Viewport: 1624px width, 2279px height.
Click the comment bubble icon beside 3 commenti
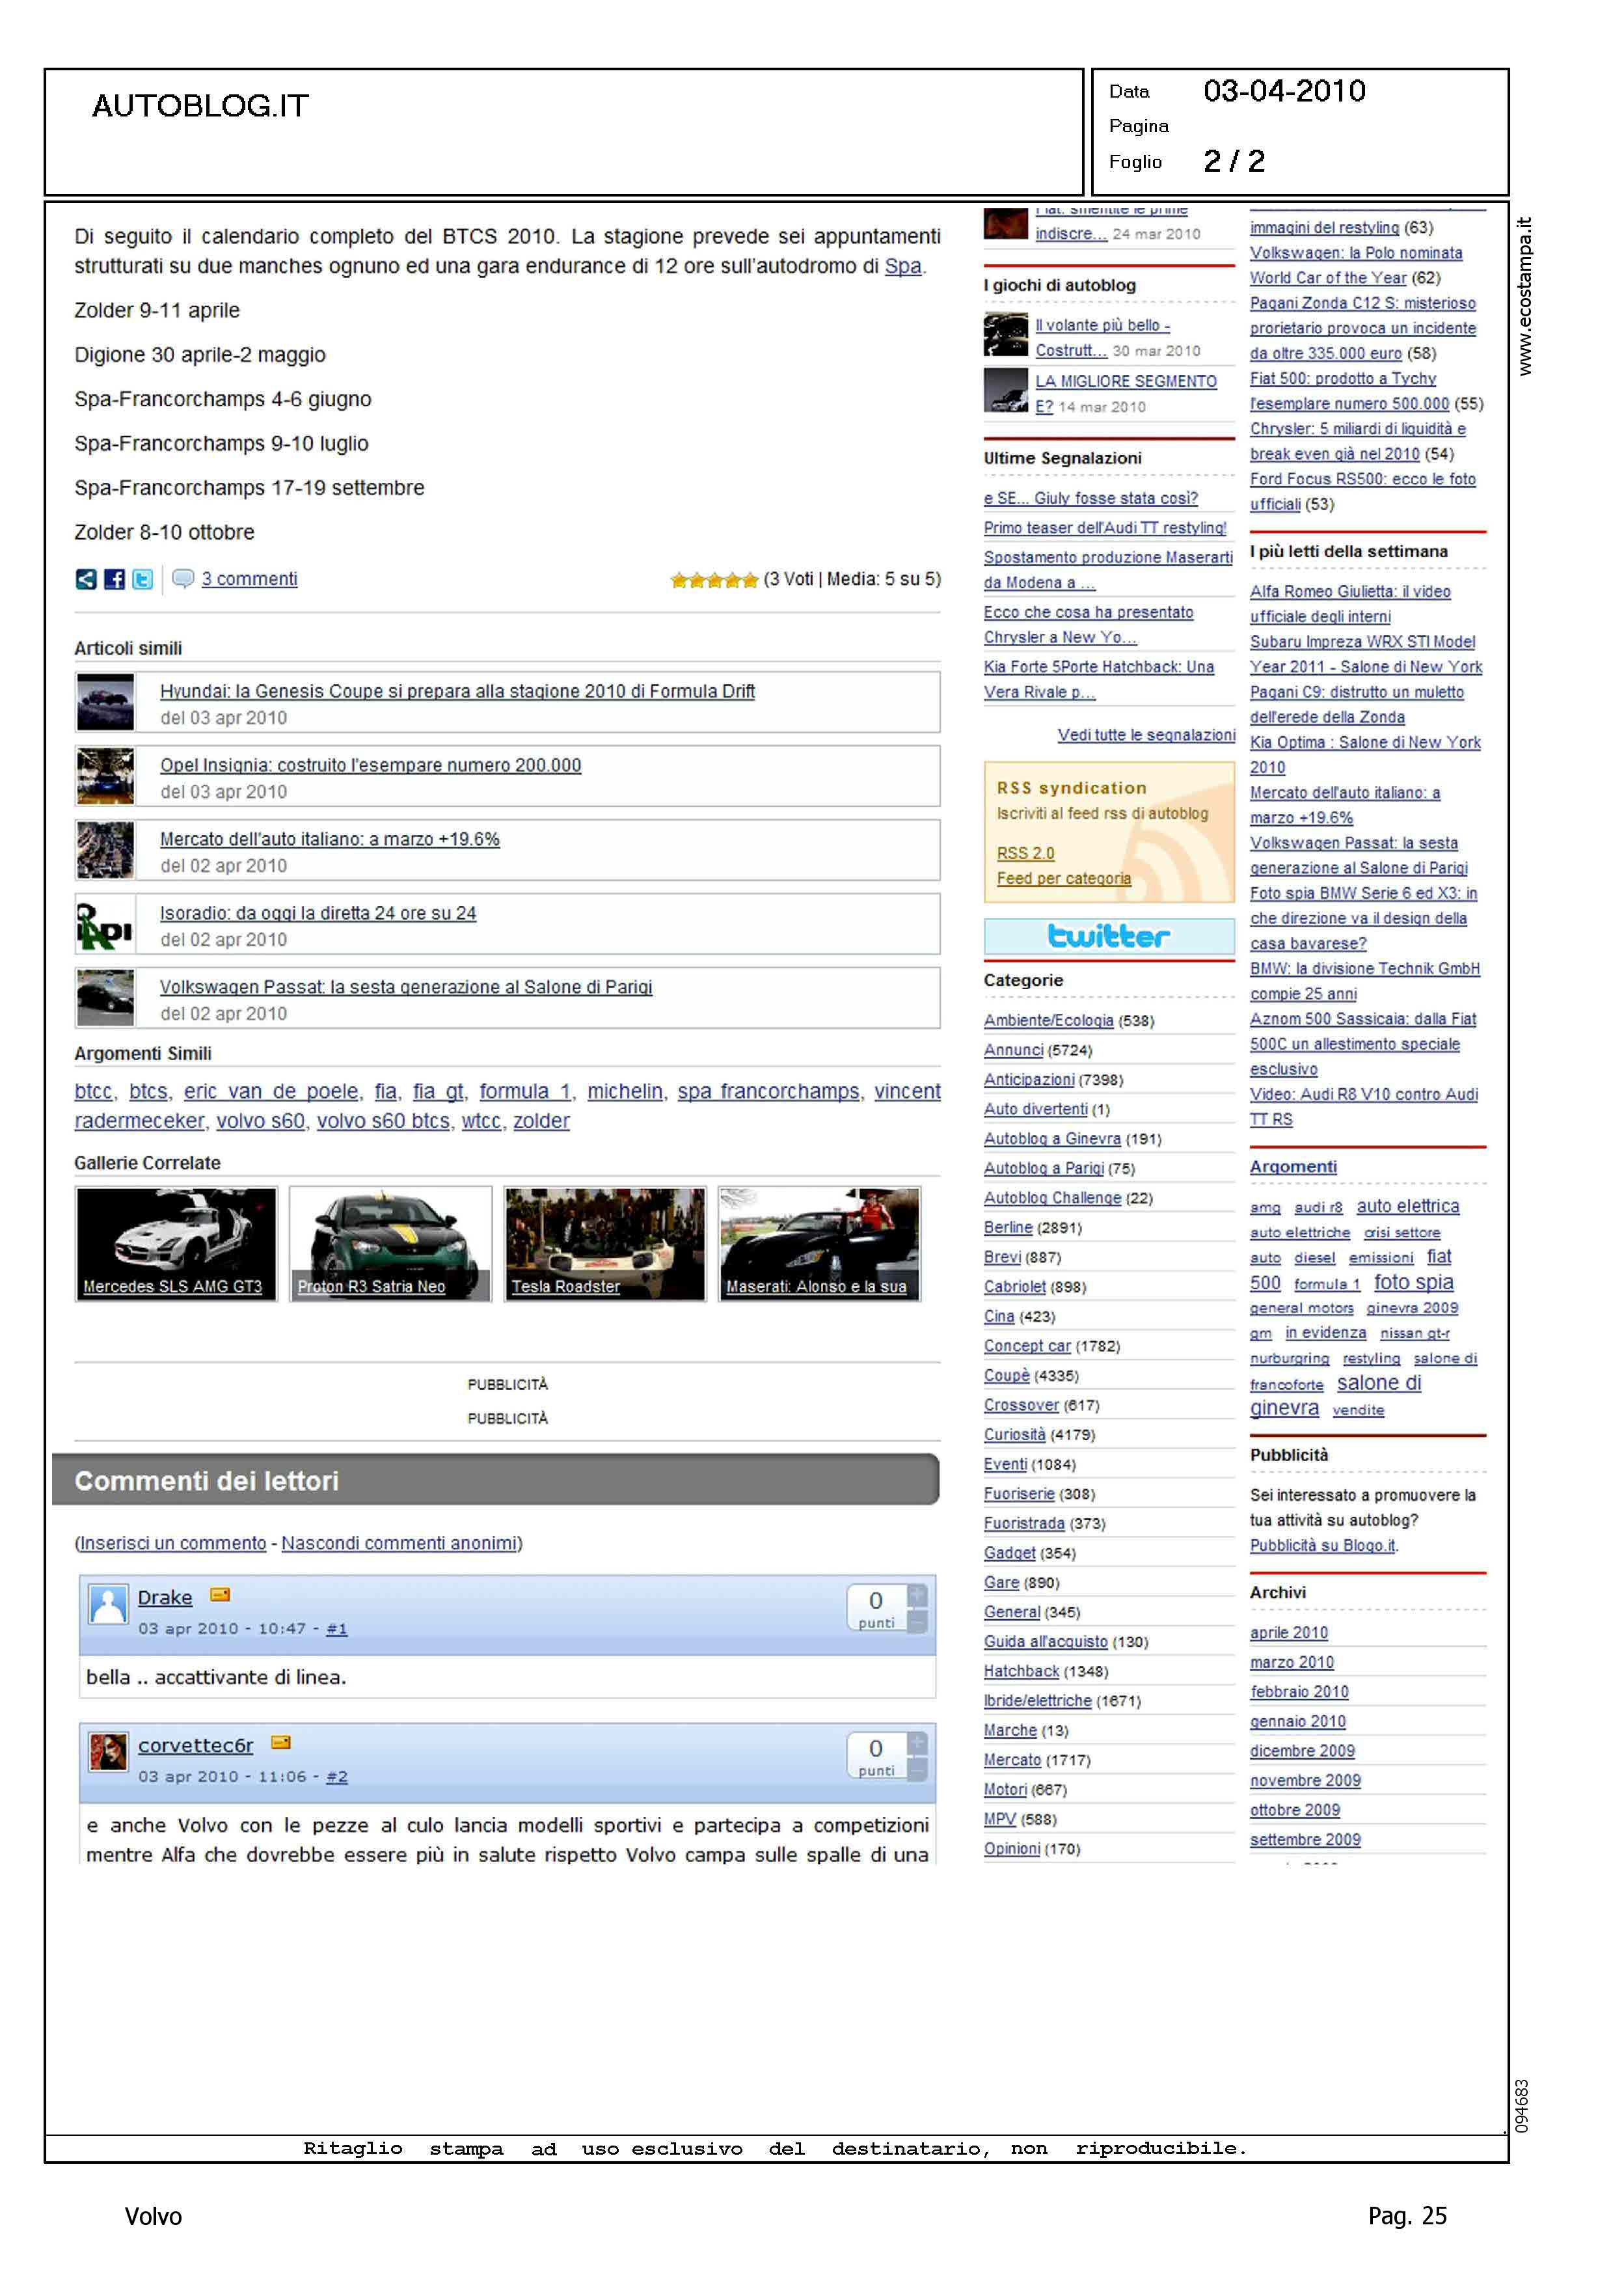tap(182, 579)
